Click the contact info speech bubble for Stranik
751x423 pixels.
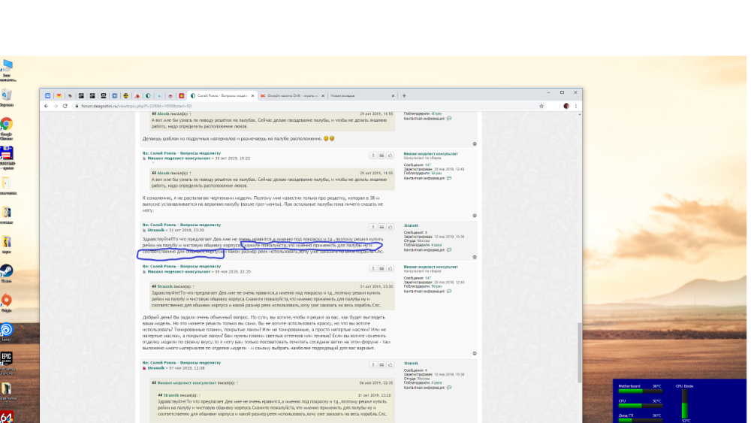click(449, 249)
